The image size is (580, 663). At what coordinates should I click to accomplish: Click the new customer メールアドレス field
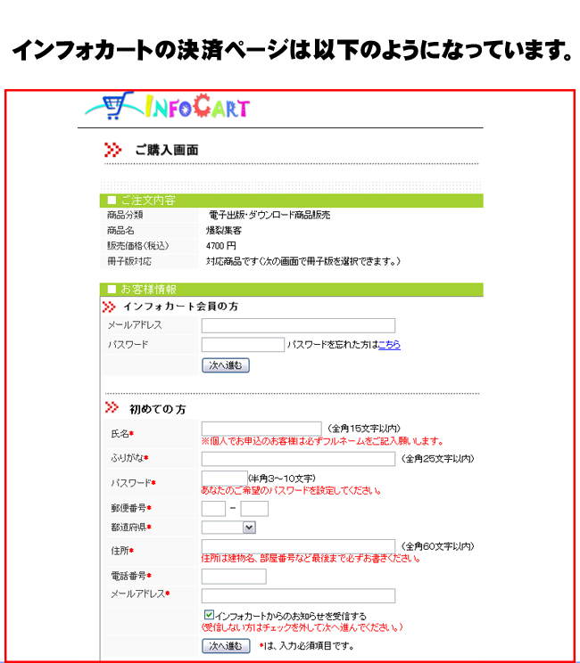pos(298,596)
